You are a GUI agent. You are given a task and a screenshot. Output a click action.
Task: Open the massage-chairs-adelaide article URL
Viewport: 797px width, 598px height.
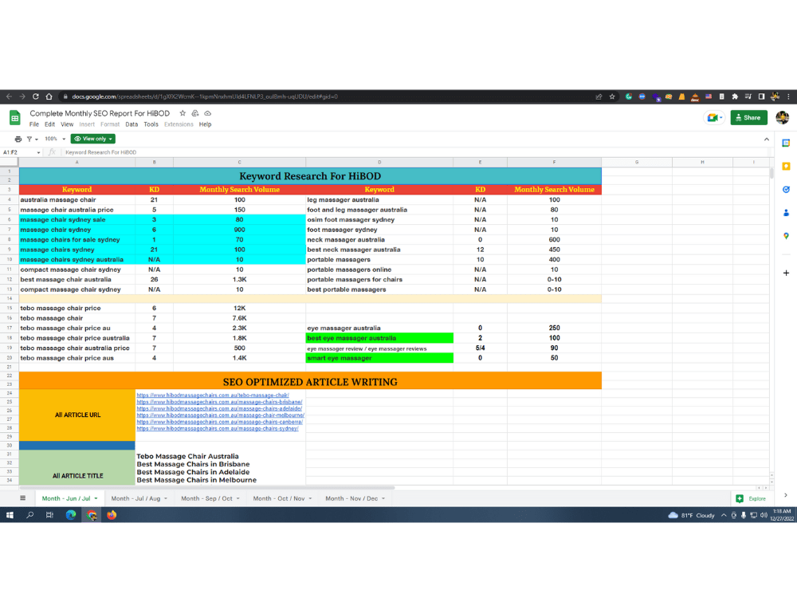[219, 408]
